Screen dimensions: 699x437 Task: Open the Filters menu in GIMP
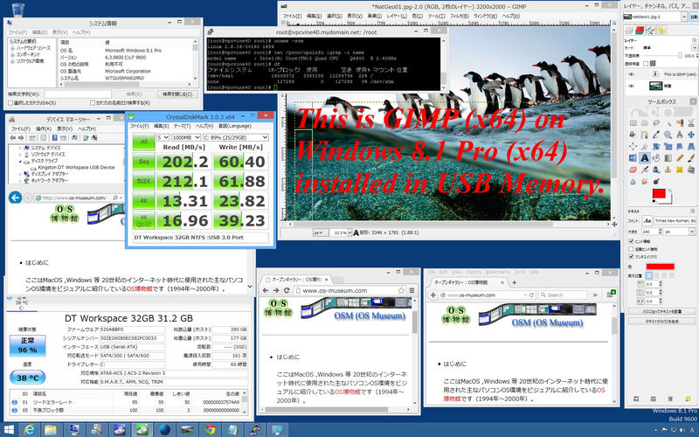(460, 16)
